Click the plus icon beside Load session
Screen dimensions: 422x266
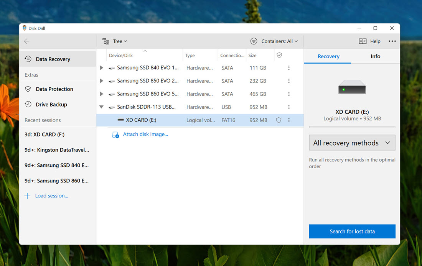pos(27,196)
